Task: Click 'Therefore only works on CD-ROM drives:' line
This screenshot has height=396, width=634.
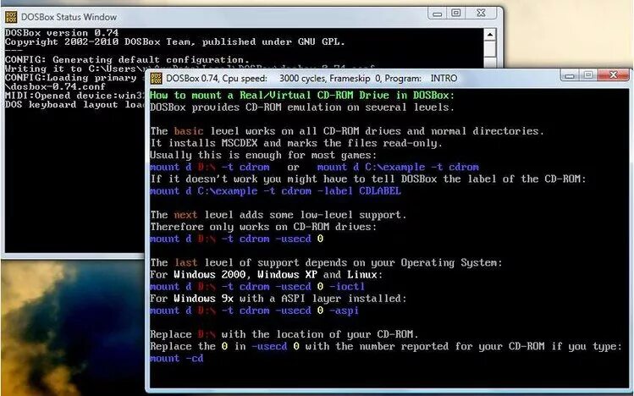Action: (x=263, y=227)
